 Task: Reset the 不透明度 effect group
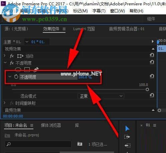(152, 62)
